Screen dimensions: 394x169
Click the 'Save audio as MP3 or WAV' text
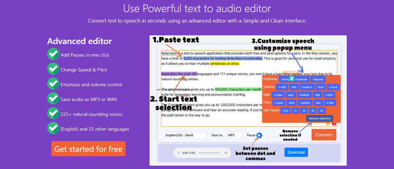(x=89, y=99)
